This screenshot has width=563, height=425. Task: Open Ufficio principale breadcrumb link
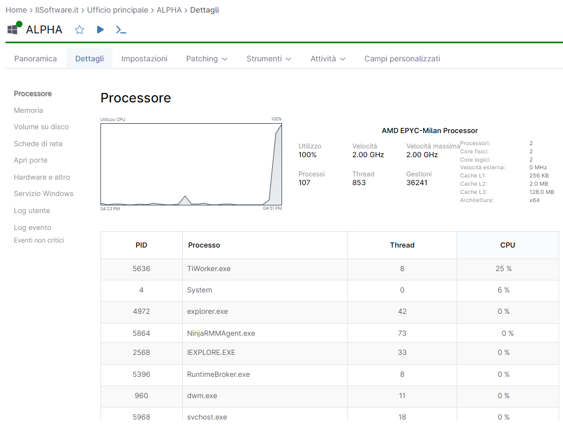[117, 10]
